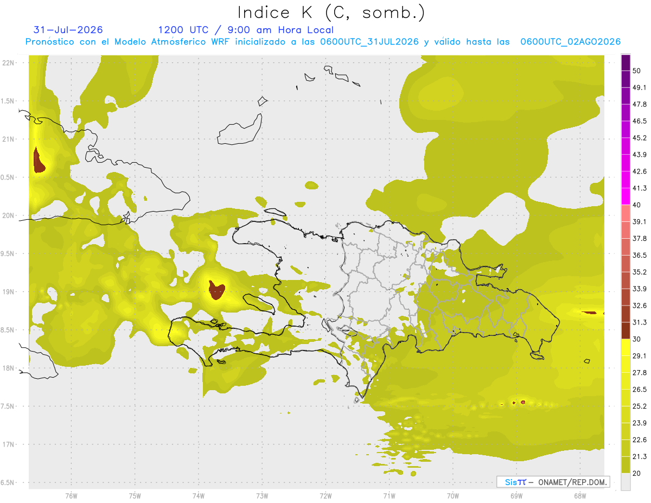
Task: Click the color scale label '41.3'
Action: (640, 188)
